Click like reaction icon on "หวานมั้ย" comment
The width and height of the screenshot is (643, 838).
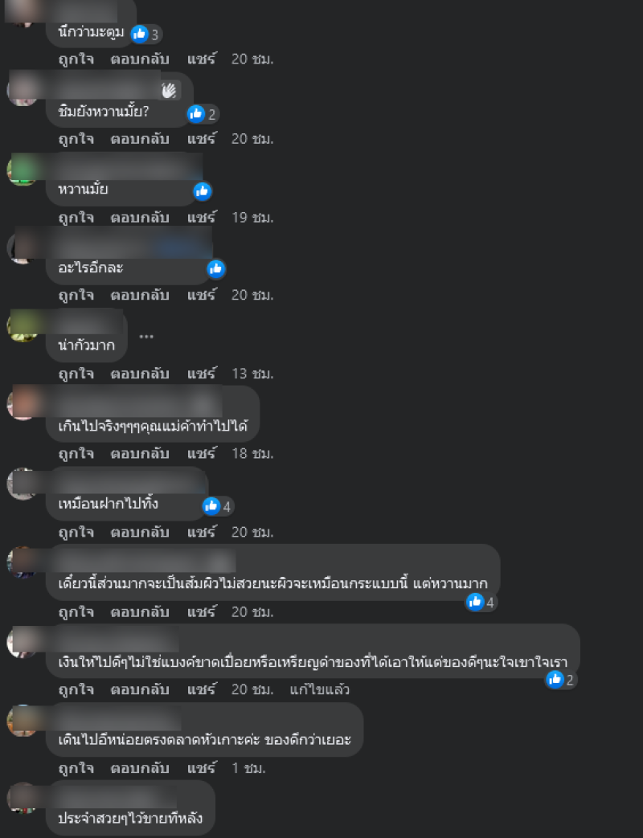click(202, 190)
